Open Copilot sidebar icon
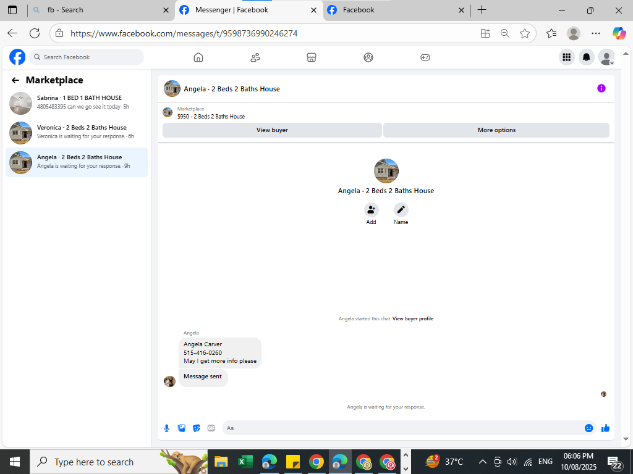 (x=619, y=33)
